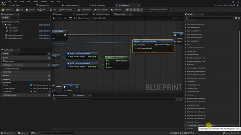Click the BP_Flashbang breadcrumb
The image size is (241, 135).
pyautogui.click(x=81, y=18)
